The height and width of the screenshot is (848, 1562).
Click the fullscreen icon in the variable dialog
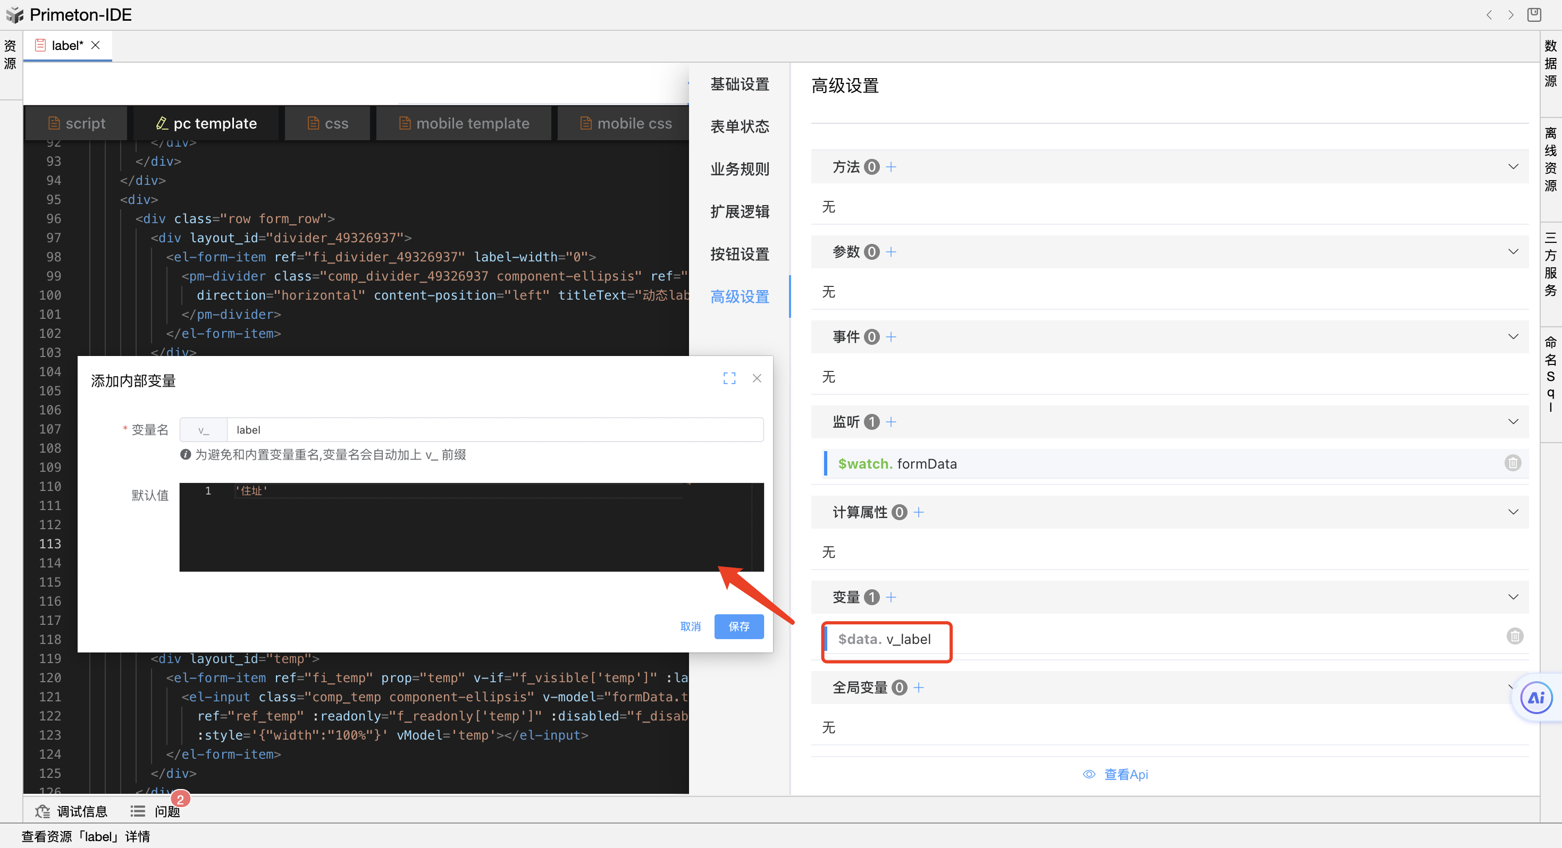pos(729,378)
